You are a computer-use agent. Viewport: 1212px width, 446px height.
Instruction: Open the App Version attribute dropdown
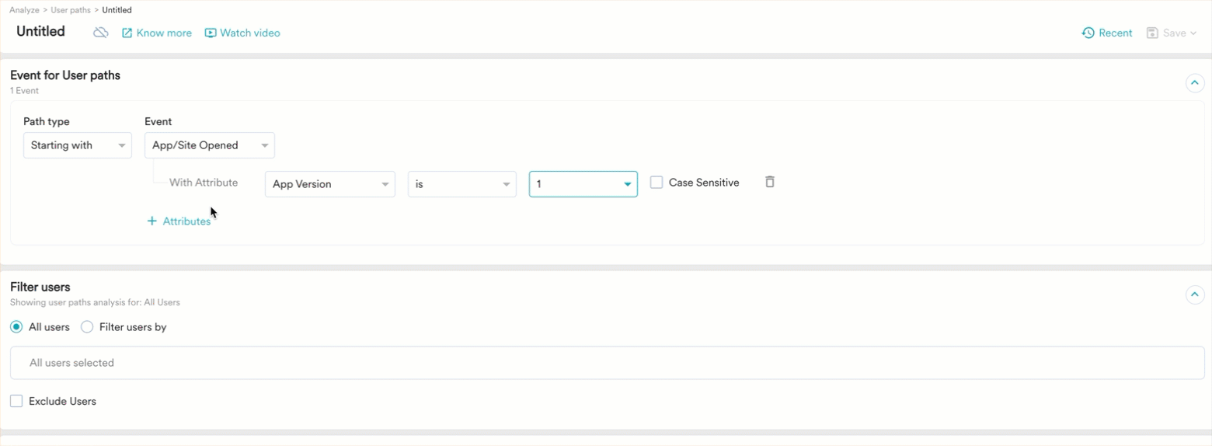(x=329, y=184)
